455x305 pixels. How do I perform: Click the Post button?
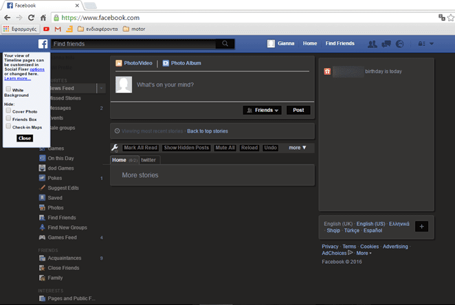[x=298, y=110]
